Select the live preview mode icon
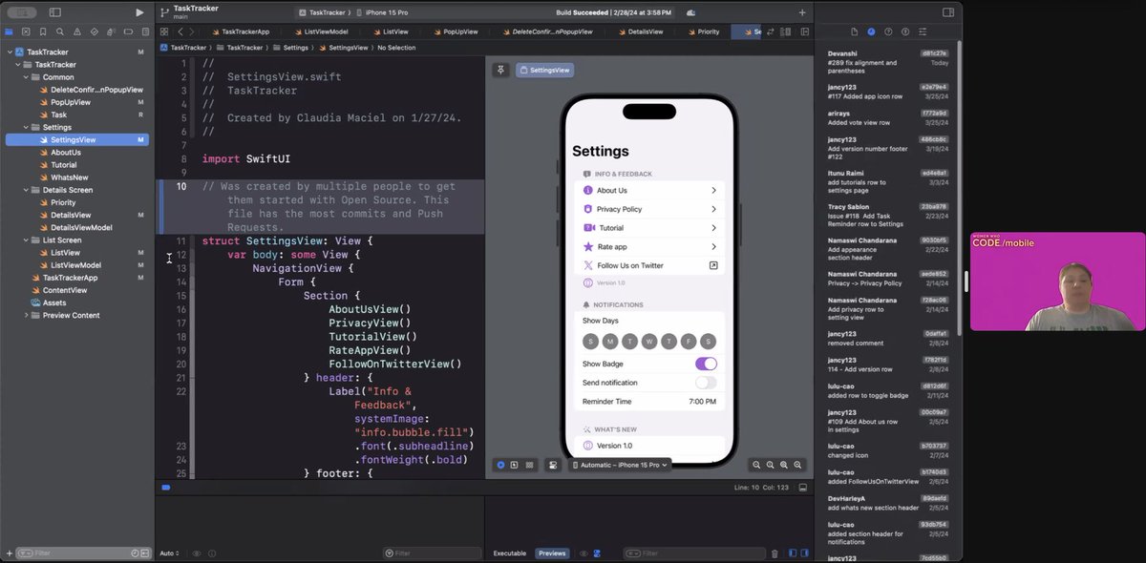The image size is (1146, 563). click(500, 465)
